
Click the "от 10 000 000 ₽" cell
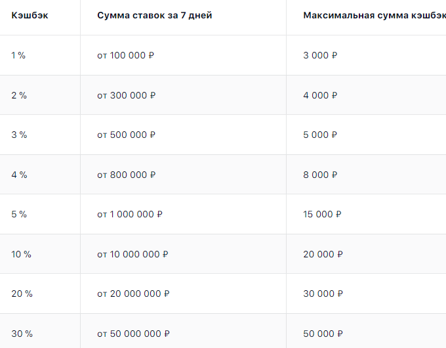coord(132,254)
